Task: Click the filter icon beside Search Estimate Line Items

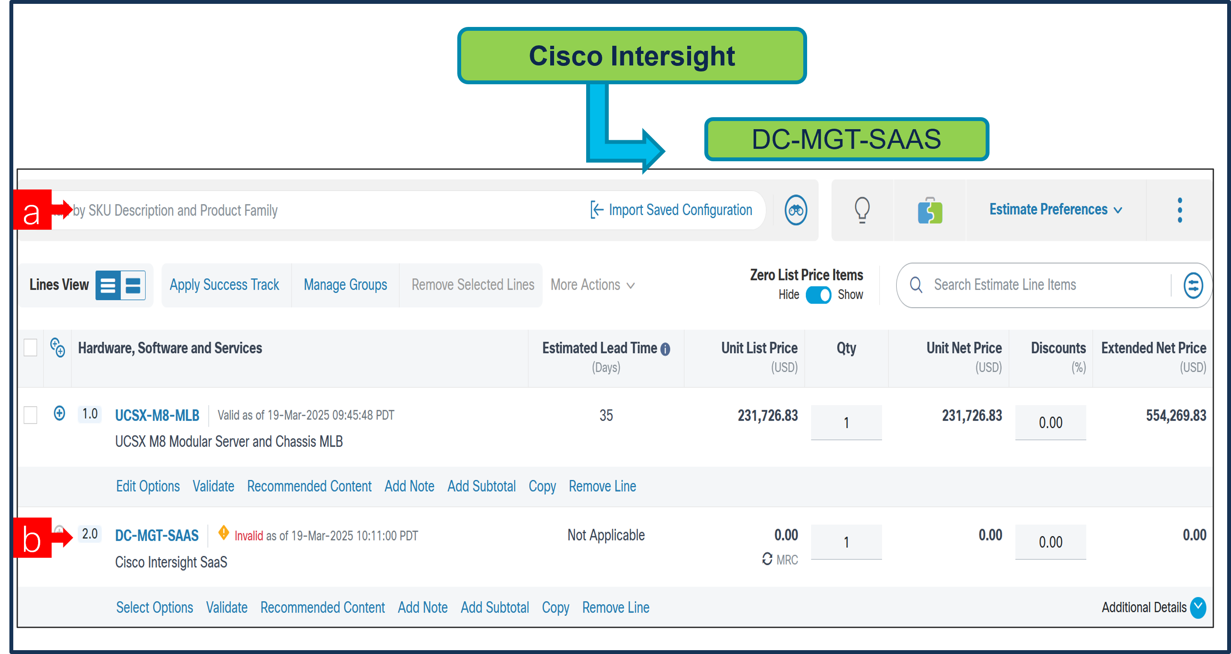Action: coord(1192,285)
